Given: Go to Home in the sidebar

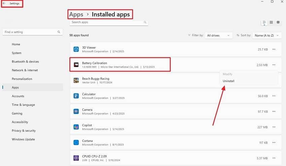Looking at the screenshot, I should [x=16, y=44].
